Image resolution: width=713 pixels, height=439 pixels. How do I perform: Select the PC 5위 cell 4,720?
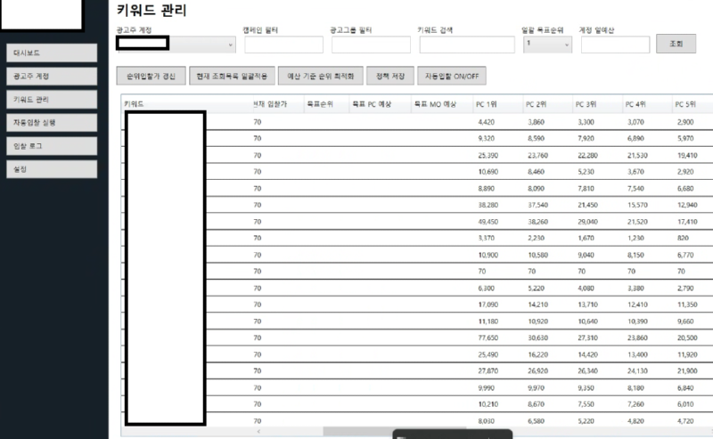click(685, 421)
